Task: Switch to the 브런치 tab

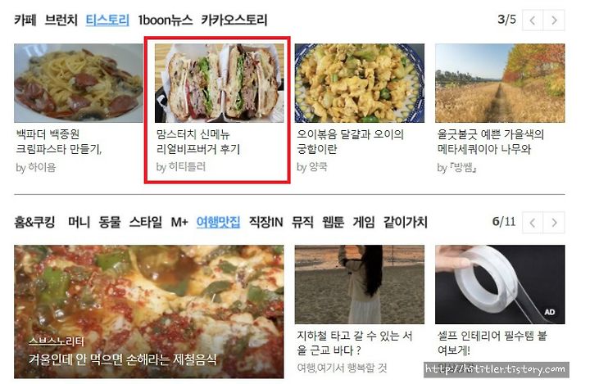Action: [61, 20]
